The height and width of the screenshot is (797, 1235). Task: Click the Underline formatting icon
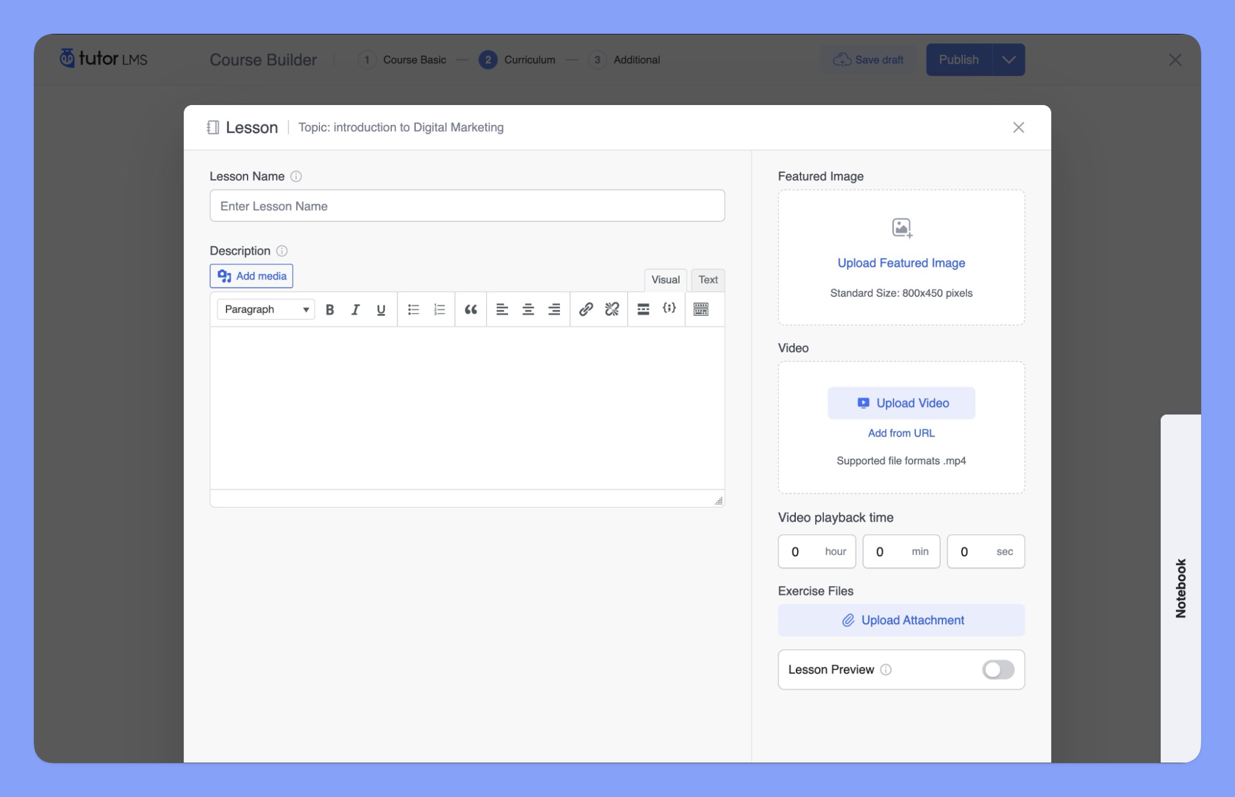click(x=379, y=309)
